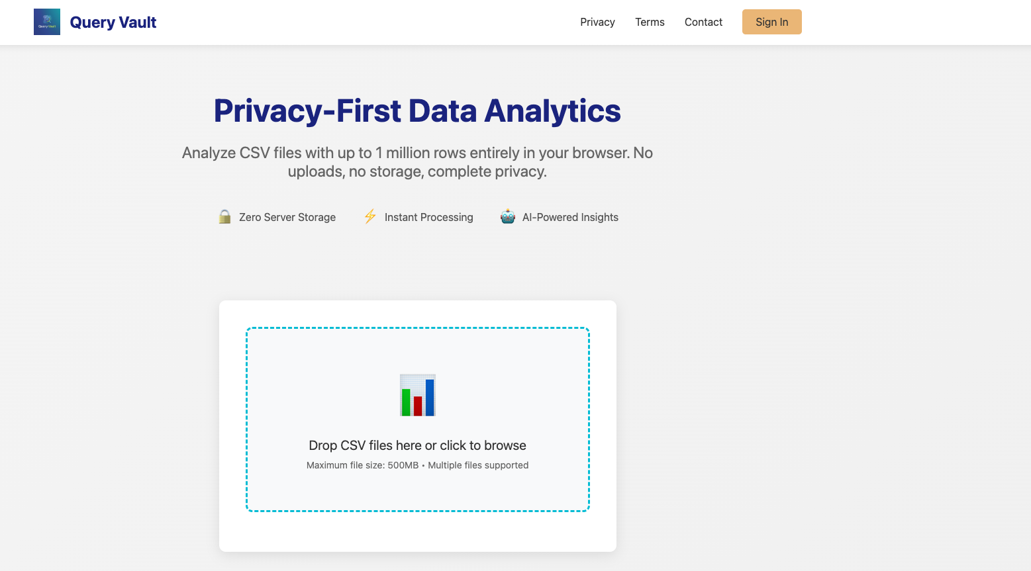Open the Contact page

pyautogui.click(x=703, y=22)
